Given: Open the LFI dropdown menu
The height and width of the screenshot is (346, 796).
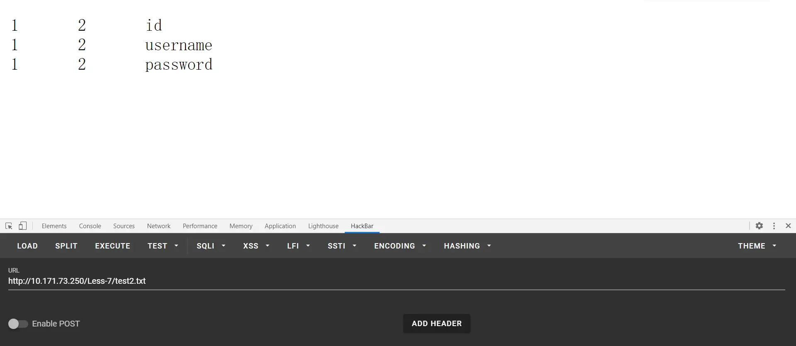Looking at the screenshot, I should 298,246.
